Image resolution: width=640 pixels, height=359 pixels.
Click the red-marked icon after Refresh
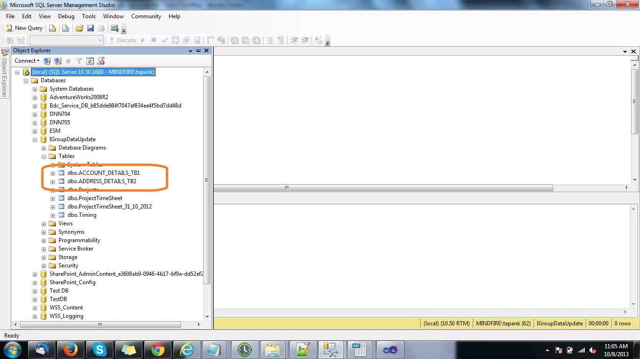click(x=101, y=61)
